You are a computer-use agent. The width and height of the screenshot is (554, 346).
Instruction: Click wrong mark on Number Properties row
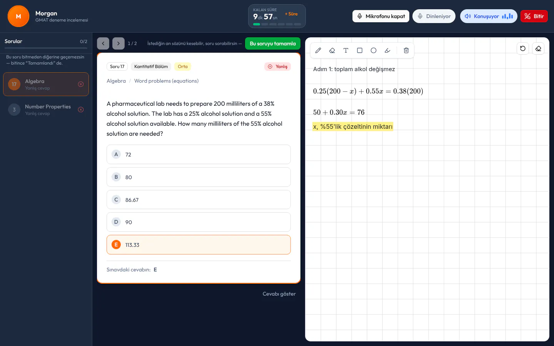pyautogui.click(x=81, y=110)
